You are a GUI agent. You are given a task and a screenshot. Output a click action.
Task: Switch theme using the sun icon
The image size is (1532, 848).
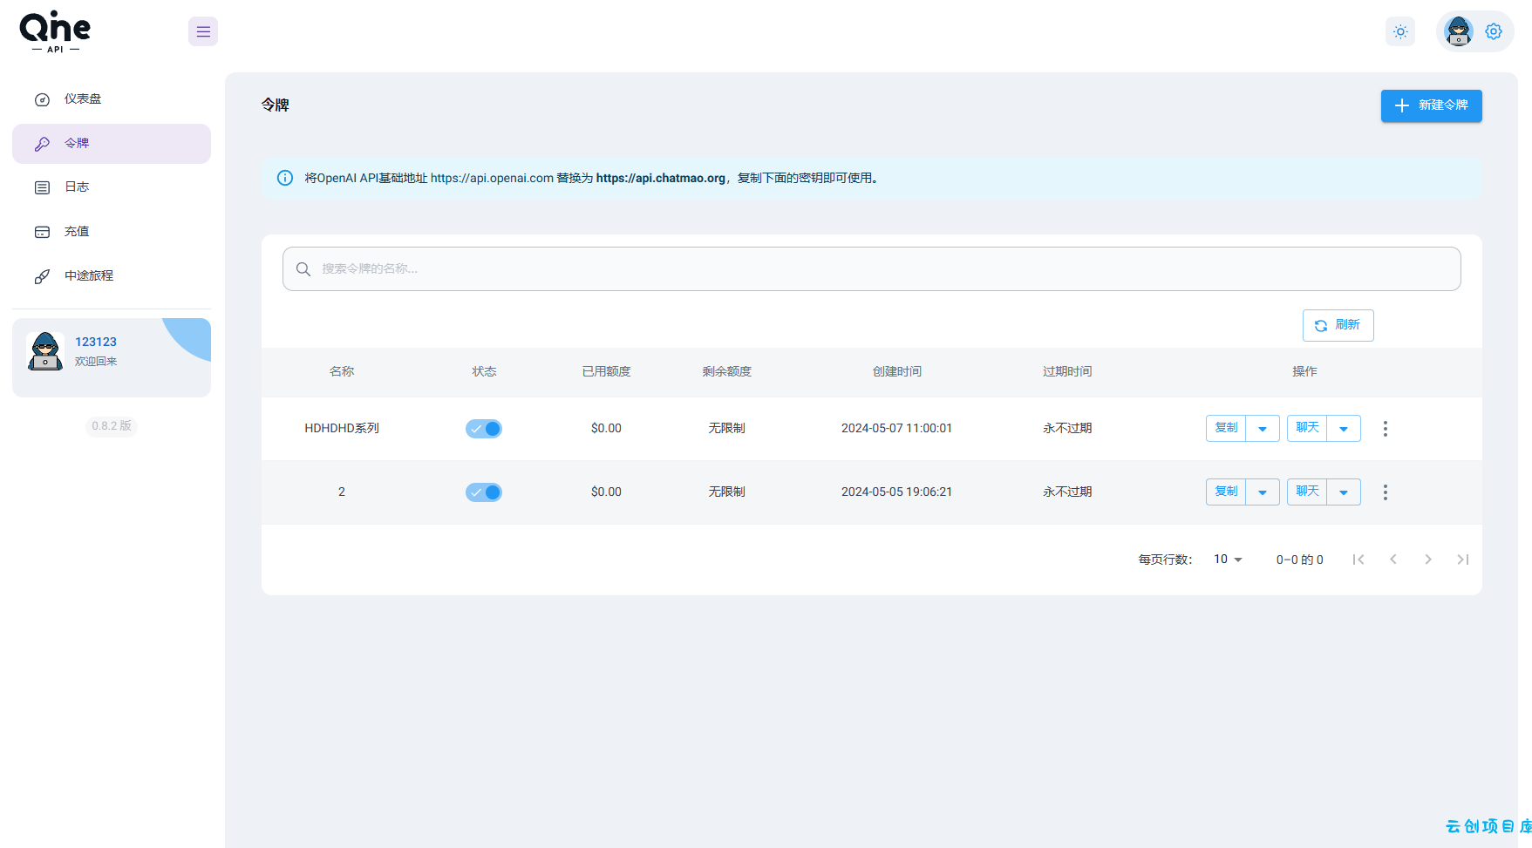click(x=1400, y=31)
